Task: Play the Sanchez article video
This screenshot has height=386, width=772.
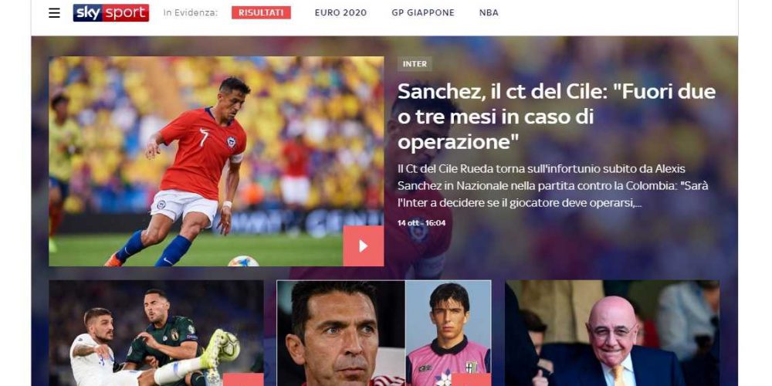Action: point(364,246)
